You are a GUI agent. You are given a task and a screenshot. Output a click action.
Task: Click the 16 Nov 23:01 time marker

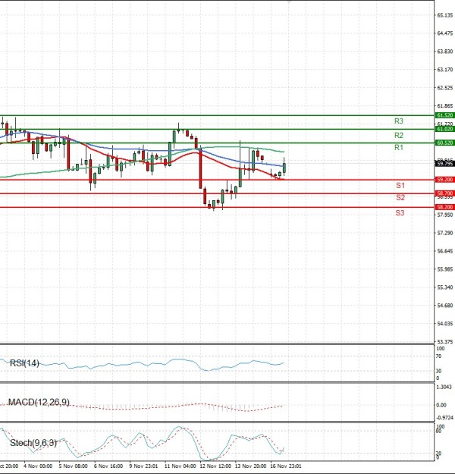click(287, 466)
